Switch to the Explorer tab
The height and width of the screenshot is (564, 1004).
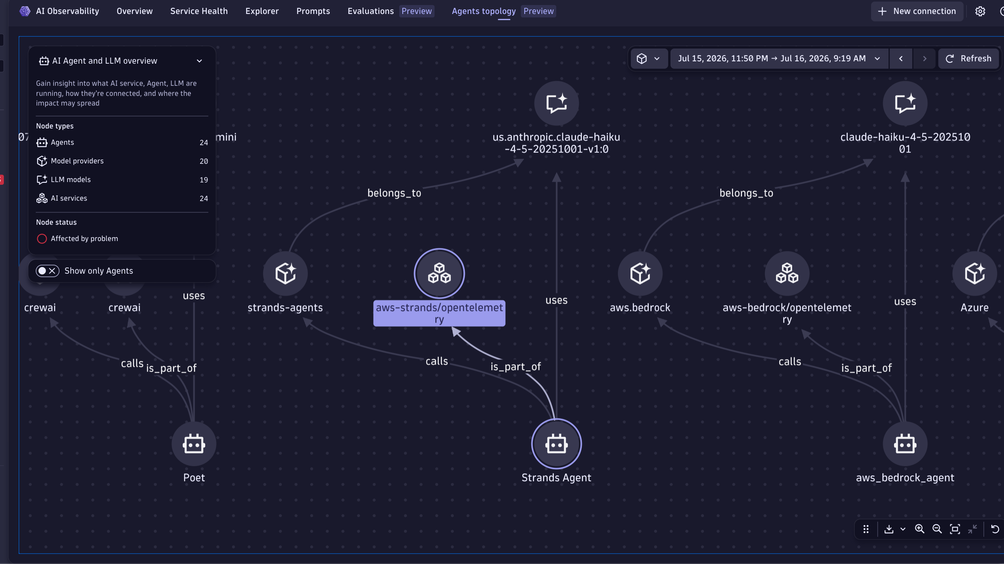click(262, 11)
